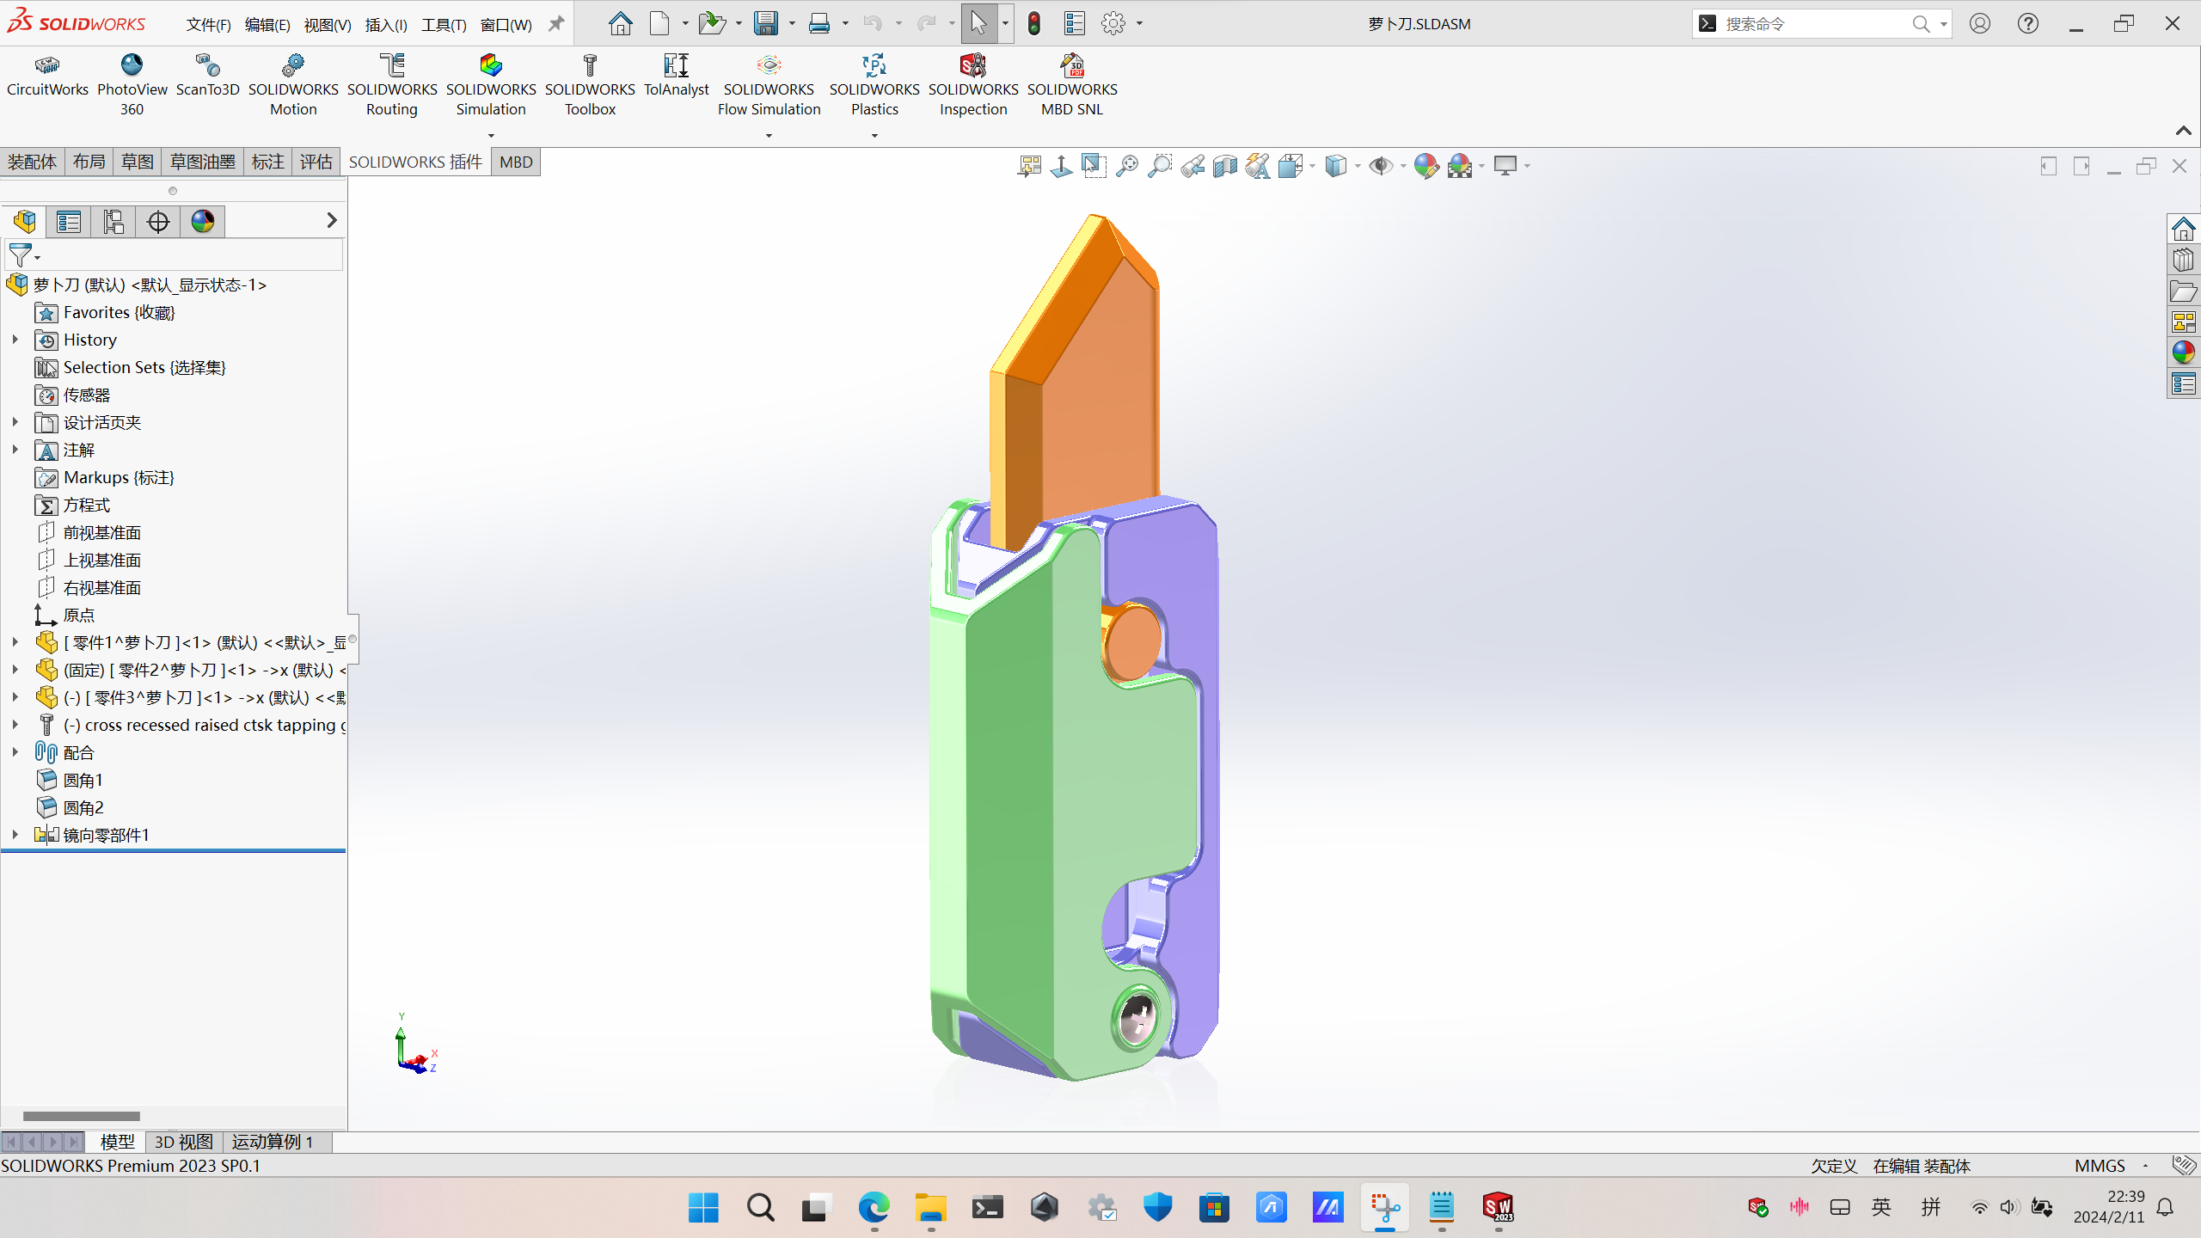Expand the History tree node
This screenshot has height=1238, width=2201.
pyautogui.click(x=15, y=340)
